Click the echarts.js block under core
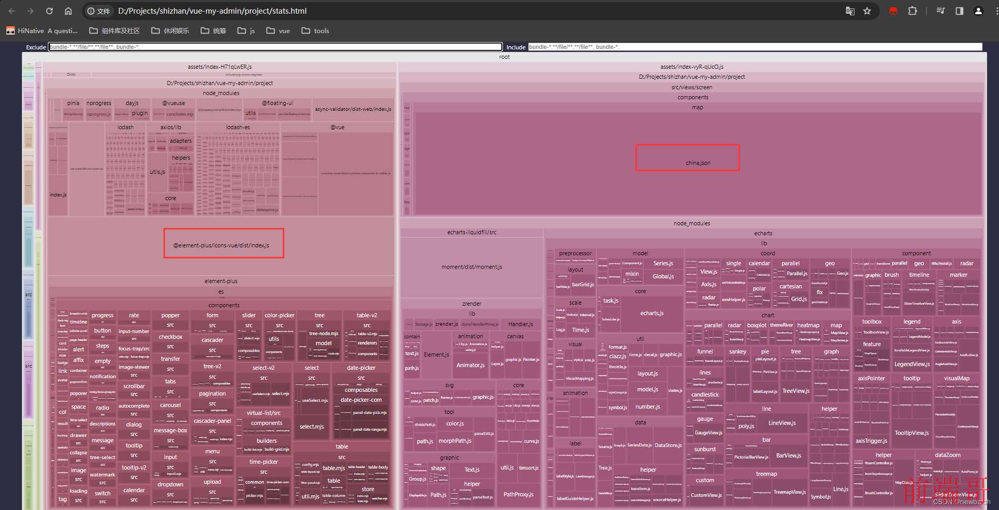The height and width of the screenshot is (510, 999). pyautogui.click(x=652, y=313)
